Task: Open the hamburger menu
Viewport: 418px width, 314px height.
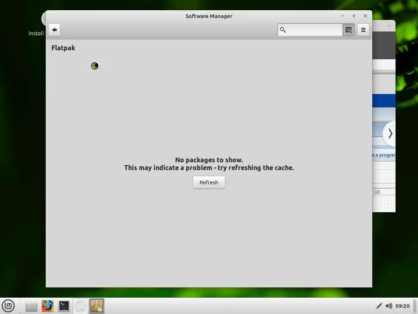Action: tap(363, 30)
